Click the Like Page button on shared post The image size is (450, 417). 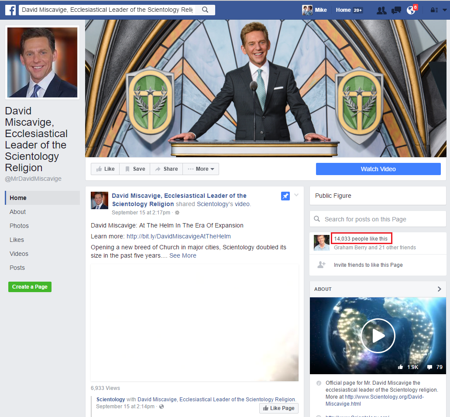tap(278, 408)
